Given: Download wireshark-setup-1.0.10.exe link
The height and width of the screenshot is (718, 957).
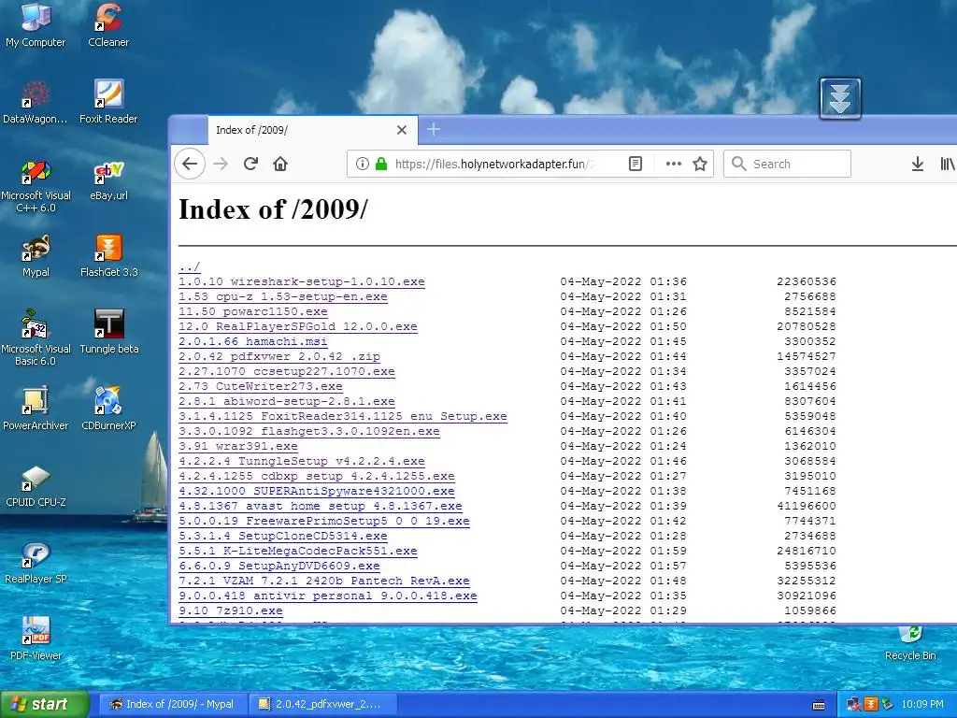Looking at the screenshot, I should tap(302, 281).
